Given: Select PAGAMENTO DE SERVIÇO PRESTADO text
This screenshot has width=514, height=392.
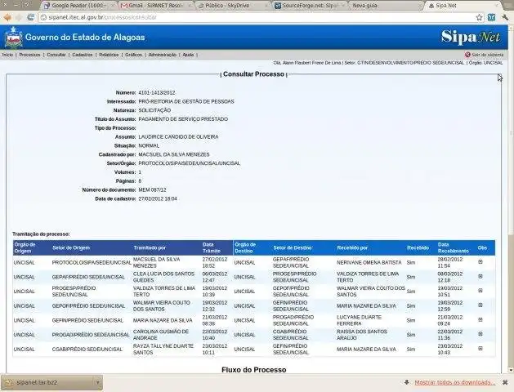Looking at the screenshot, I should click(x=183, y=119).
